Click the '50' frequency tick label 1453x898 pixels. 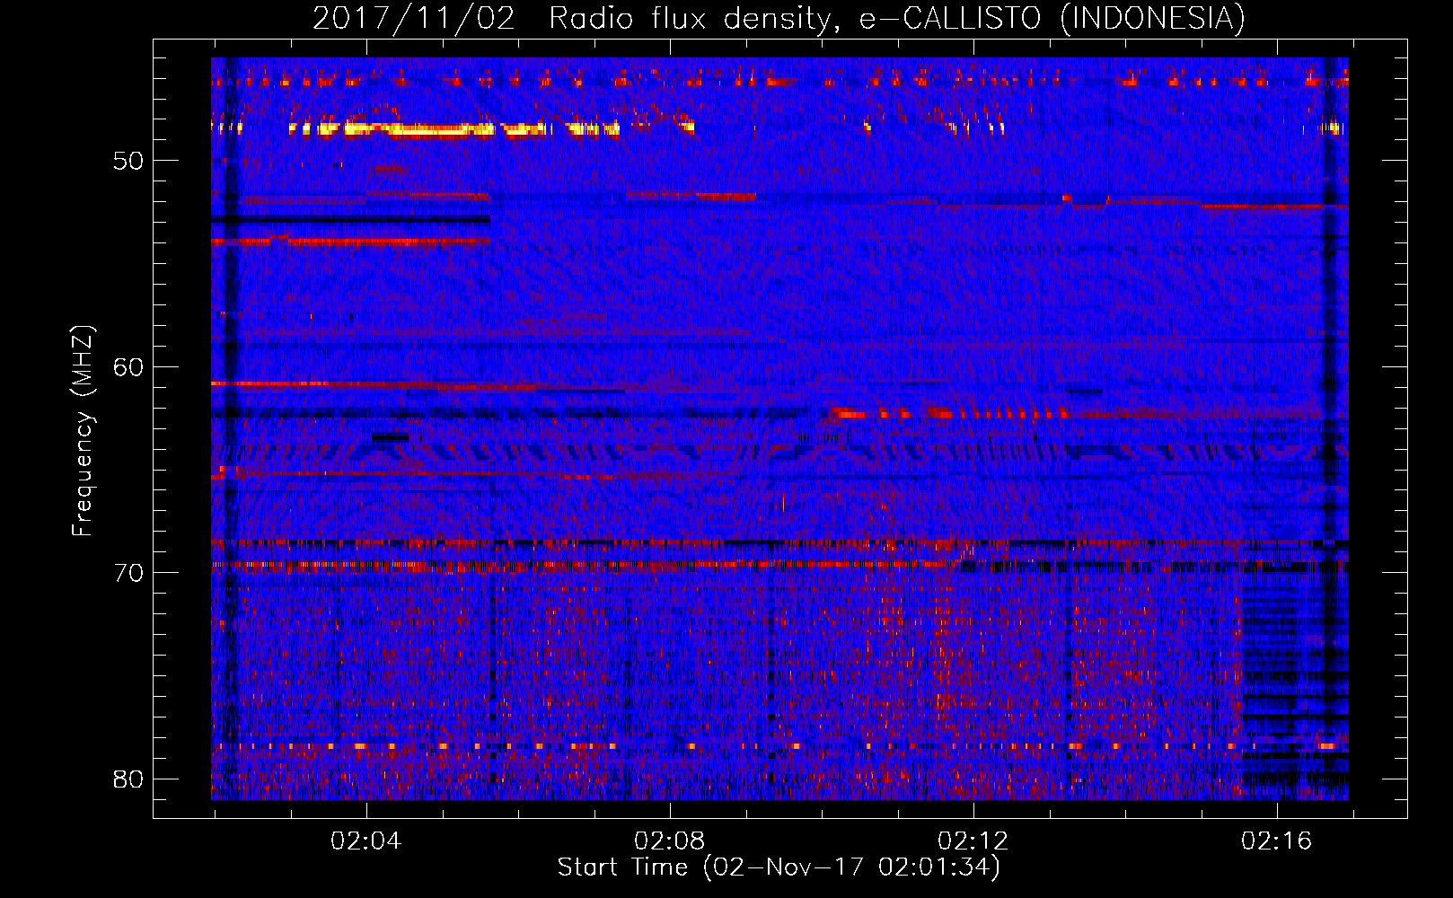coord(128,161)
